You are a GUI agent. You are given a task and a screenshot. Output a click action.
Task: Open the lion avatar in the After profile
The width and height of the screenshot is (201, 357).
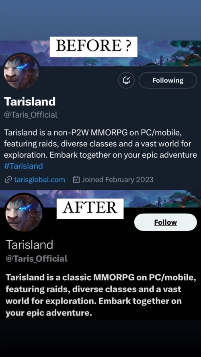[x=24, y=213]
